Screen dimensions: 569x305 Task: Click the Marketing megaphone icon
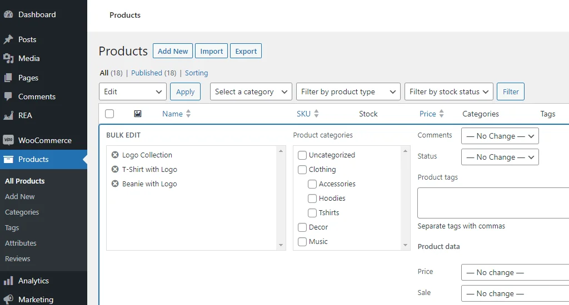click(8, 299)
